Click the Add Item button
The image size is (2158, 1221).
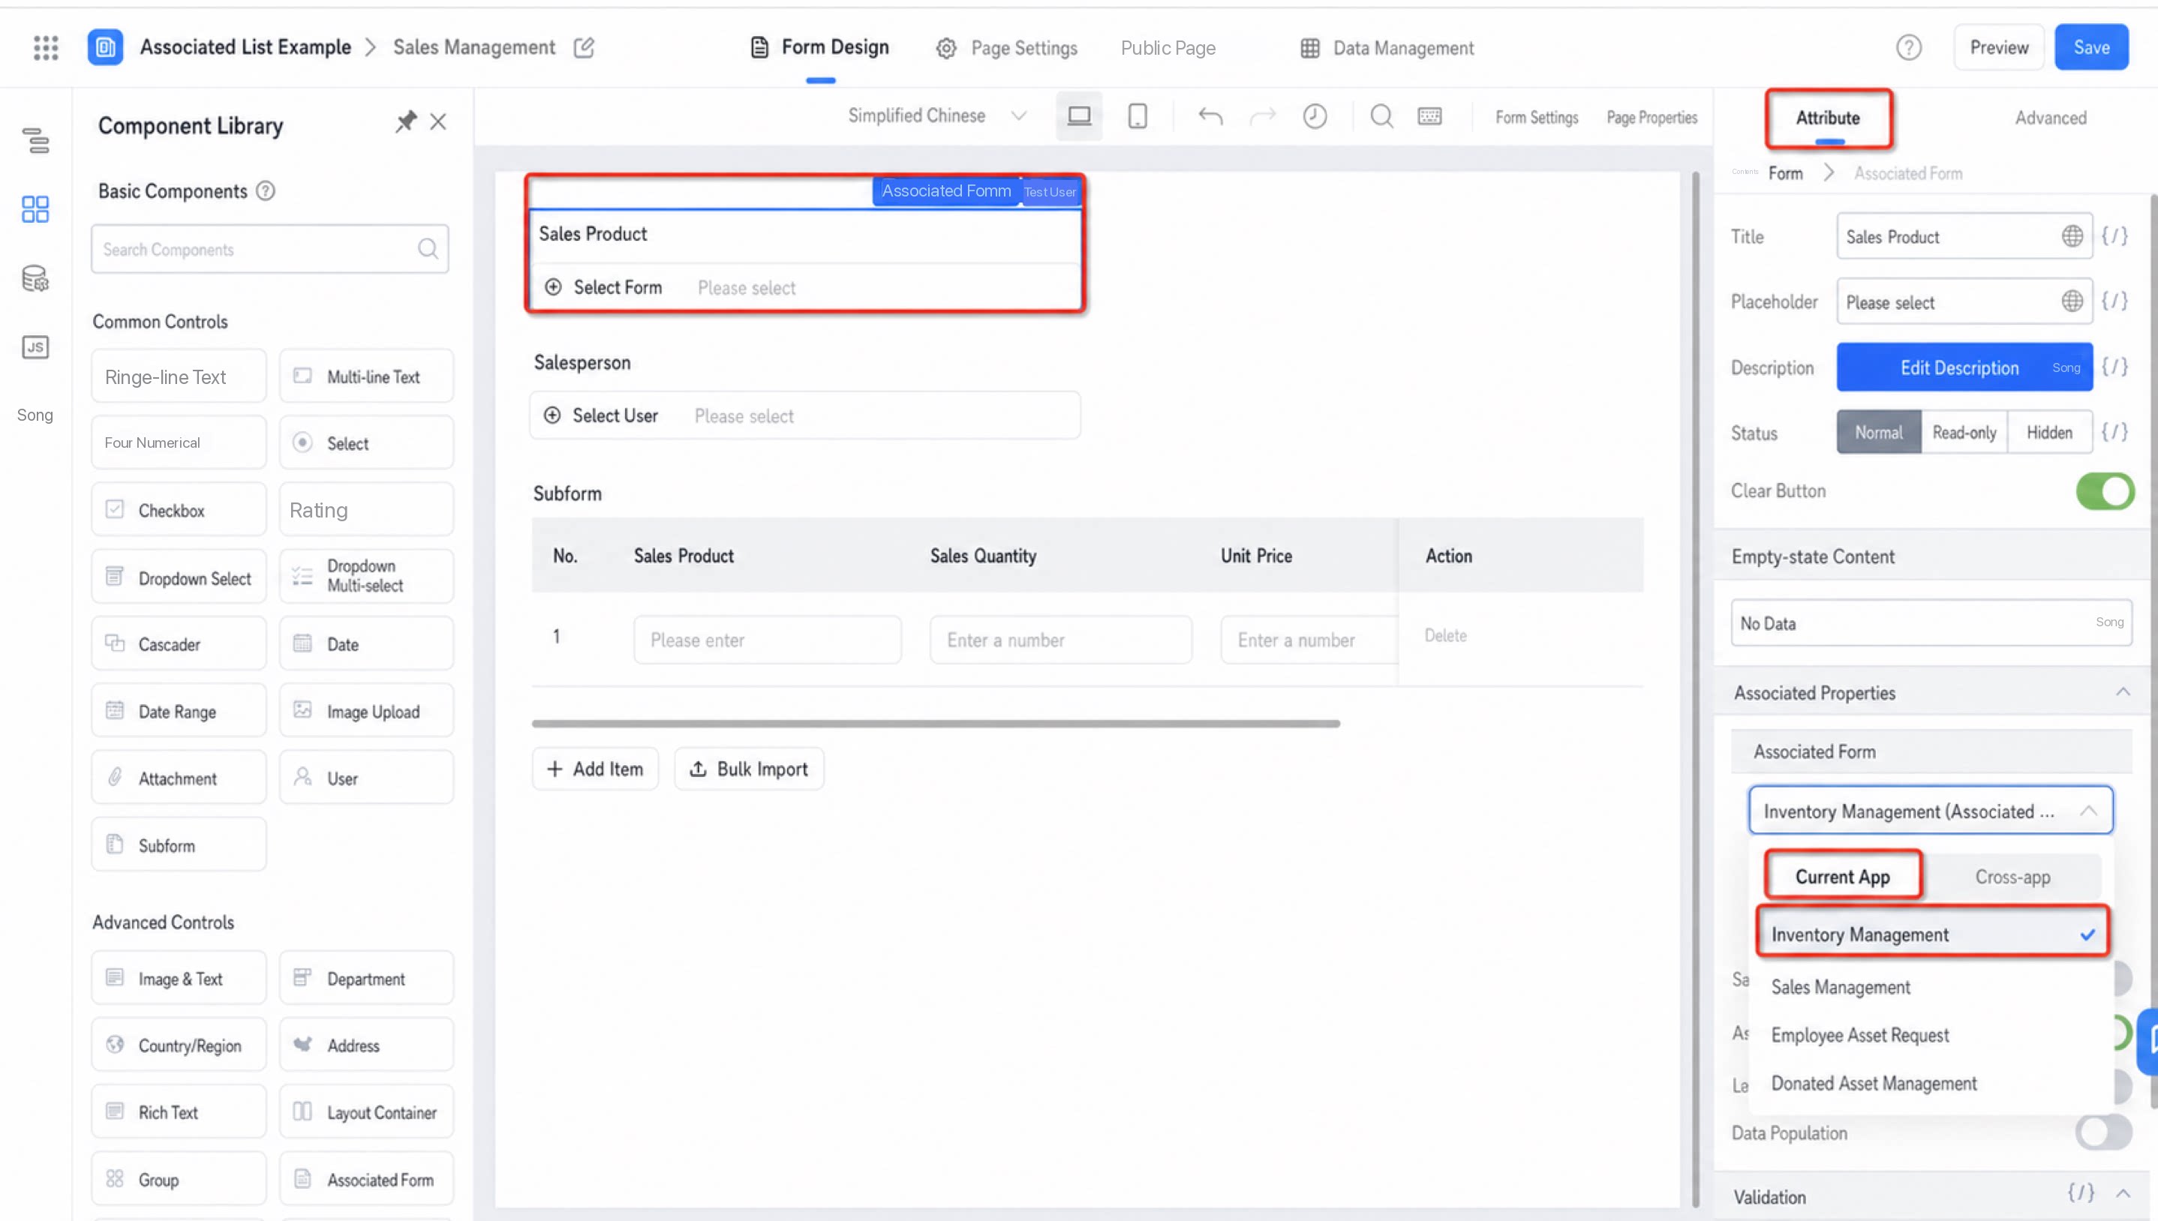pos(594,769)
